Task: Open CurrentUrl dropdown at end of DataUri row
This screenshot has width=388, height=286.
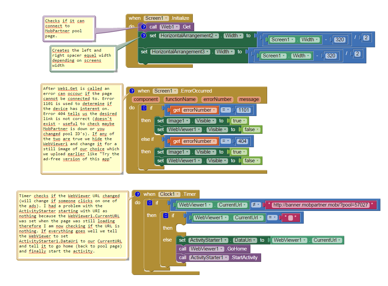Action: point(327,240)
